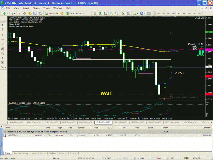Screen dimensions: 213x160
Task: Select the M1 timeframe
Action: pos(158,13)
